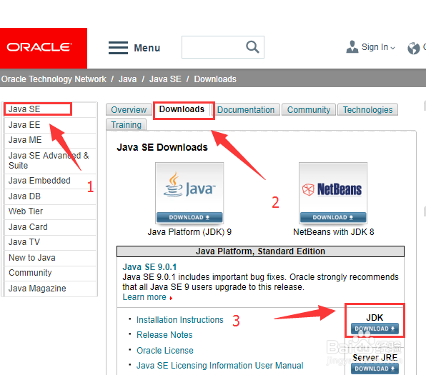Click the Sign In user icon

(x=352, y=47)
